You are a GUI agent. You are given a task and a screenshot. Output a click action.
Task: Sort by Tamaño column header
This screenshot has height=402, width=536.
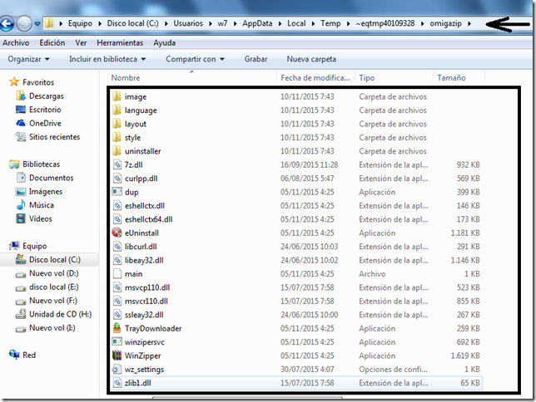pyautogui.click(x=451, y=78)
